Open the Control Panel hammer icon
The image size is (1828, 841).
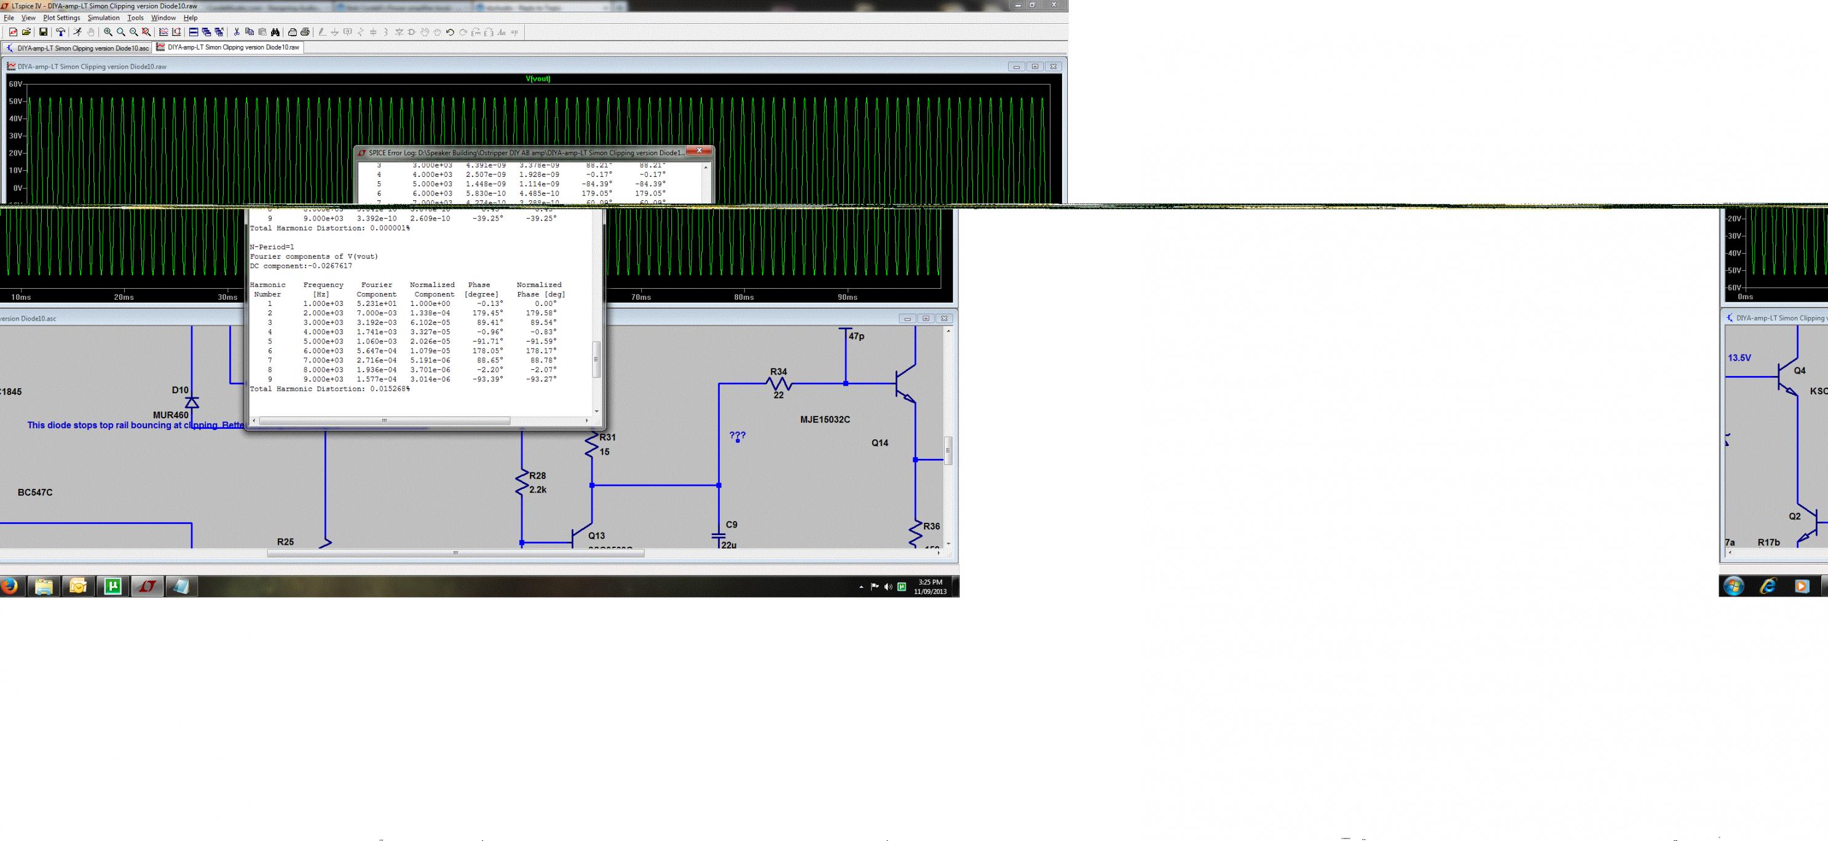(60, 32)
